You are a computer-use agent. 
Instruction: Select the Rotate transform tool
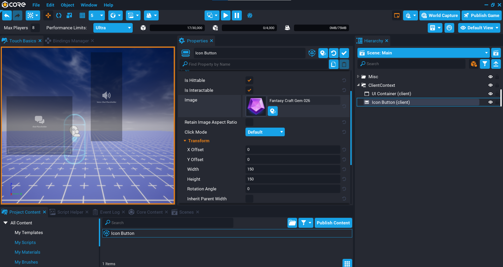(59, 16)
